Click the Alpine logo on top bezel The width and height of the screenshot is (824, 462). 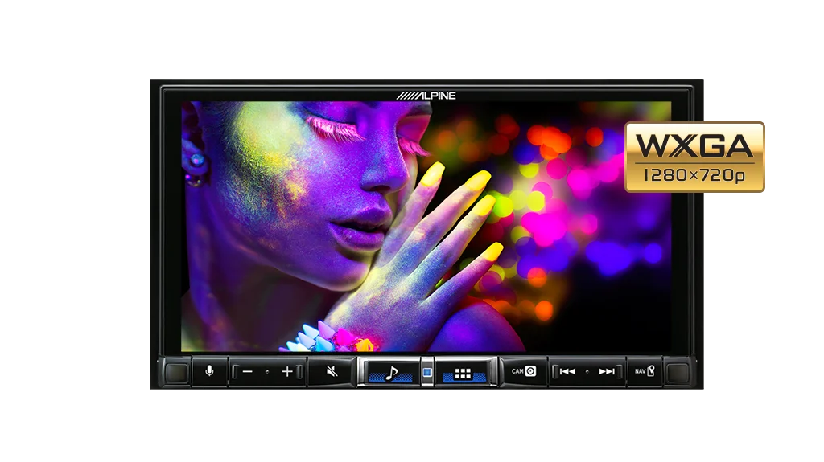pyautogui.click(x=426, y=96)
